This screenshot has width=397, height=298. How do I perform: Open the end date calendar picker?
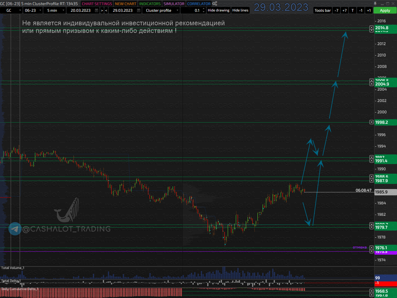click(139, 10)
